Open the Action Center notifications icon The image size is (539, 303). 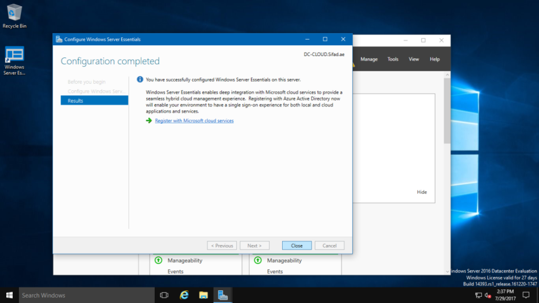pos(526,295)
